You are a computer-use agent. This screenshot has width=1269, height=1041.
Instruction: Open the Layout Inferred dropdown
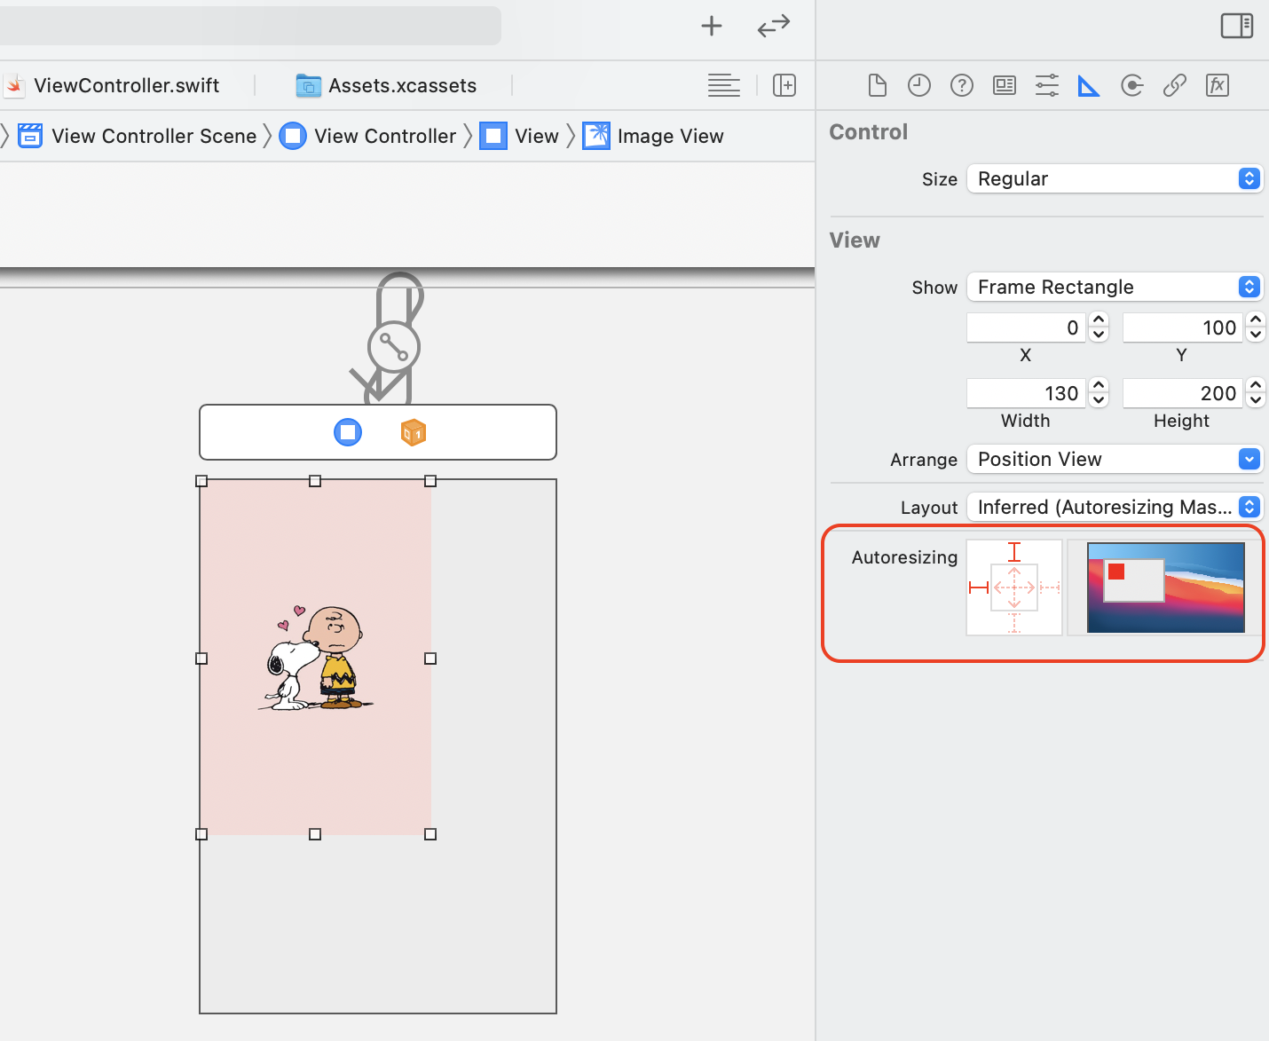pos(1115,507)
